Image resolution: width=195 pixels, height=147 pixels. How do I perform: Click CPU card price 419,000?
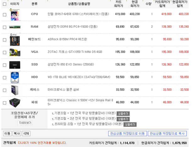click(x=120, y=14)
